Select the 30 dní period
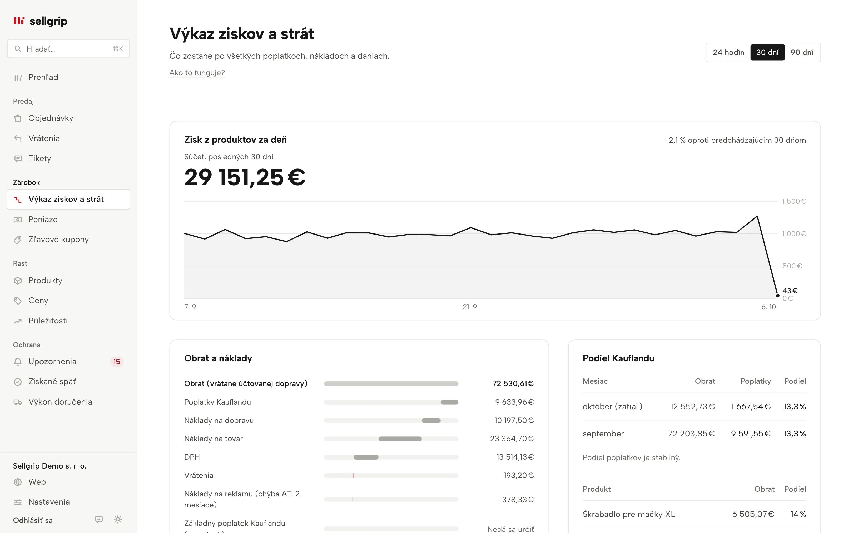The height and width of the screenshot is (533, 853). 767,53
